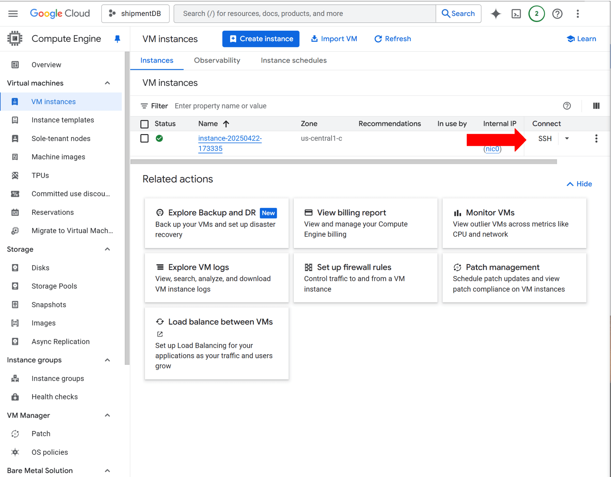Switch to the Instance schedules tab

coord(293,60)
